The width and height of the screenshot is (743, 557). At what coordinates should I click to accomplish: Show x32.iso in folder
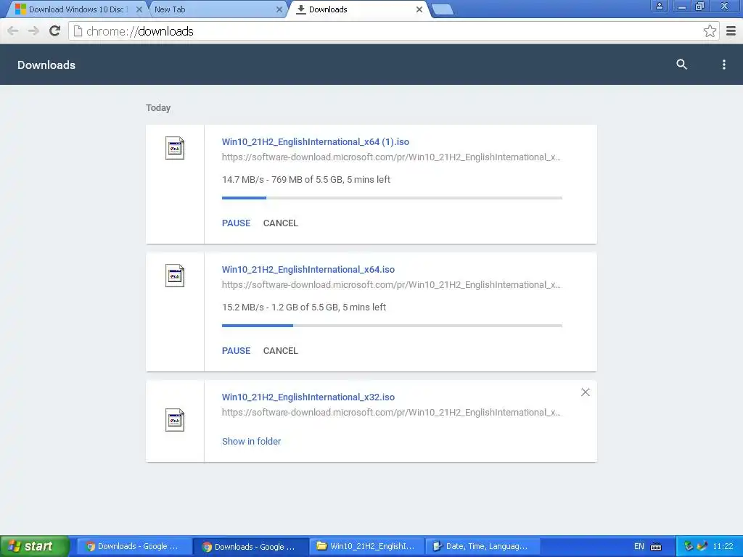tap(251, 442)
